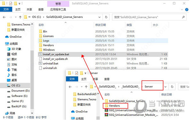Select install_or_update.bat file
The image size is (192, 120).
[103, 54]
